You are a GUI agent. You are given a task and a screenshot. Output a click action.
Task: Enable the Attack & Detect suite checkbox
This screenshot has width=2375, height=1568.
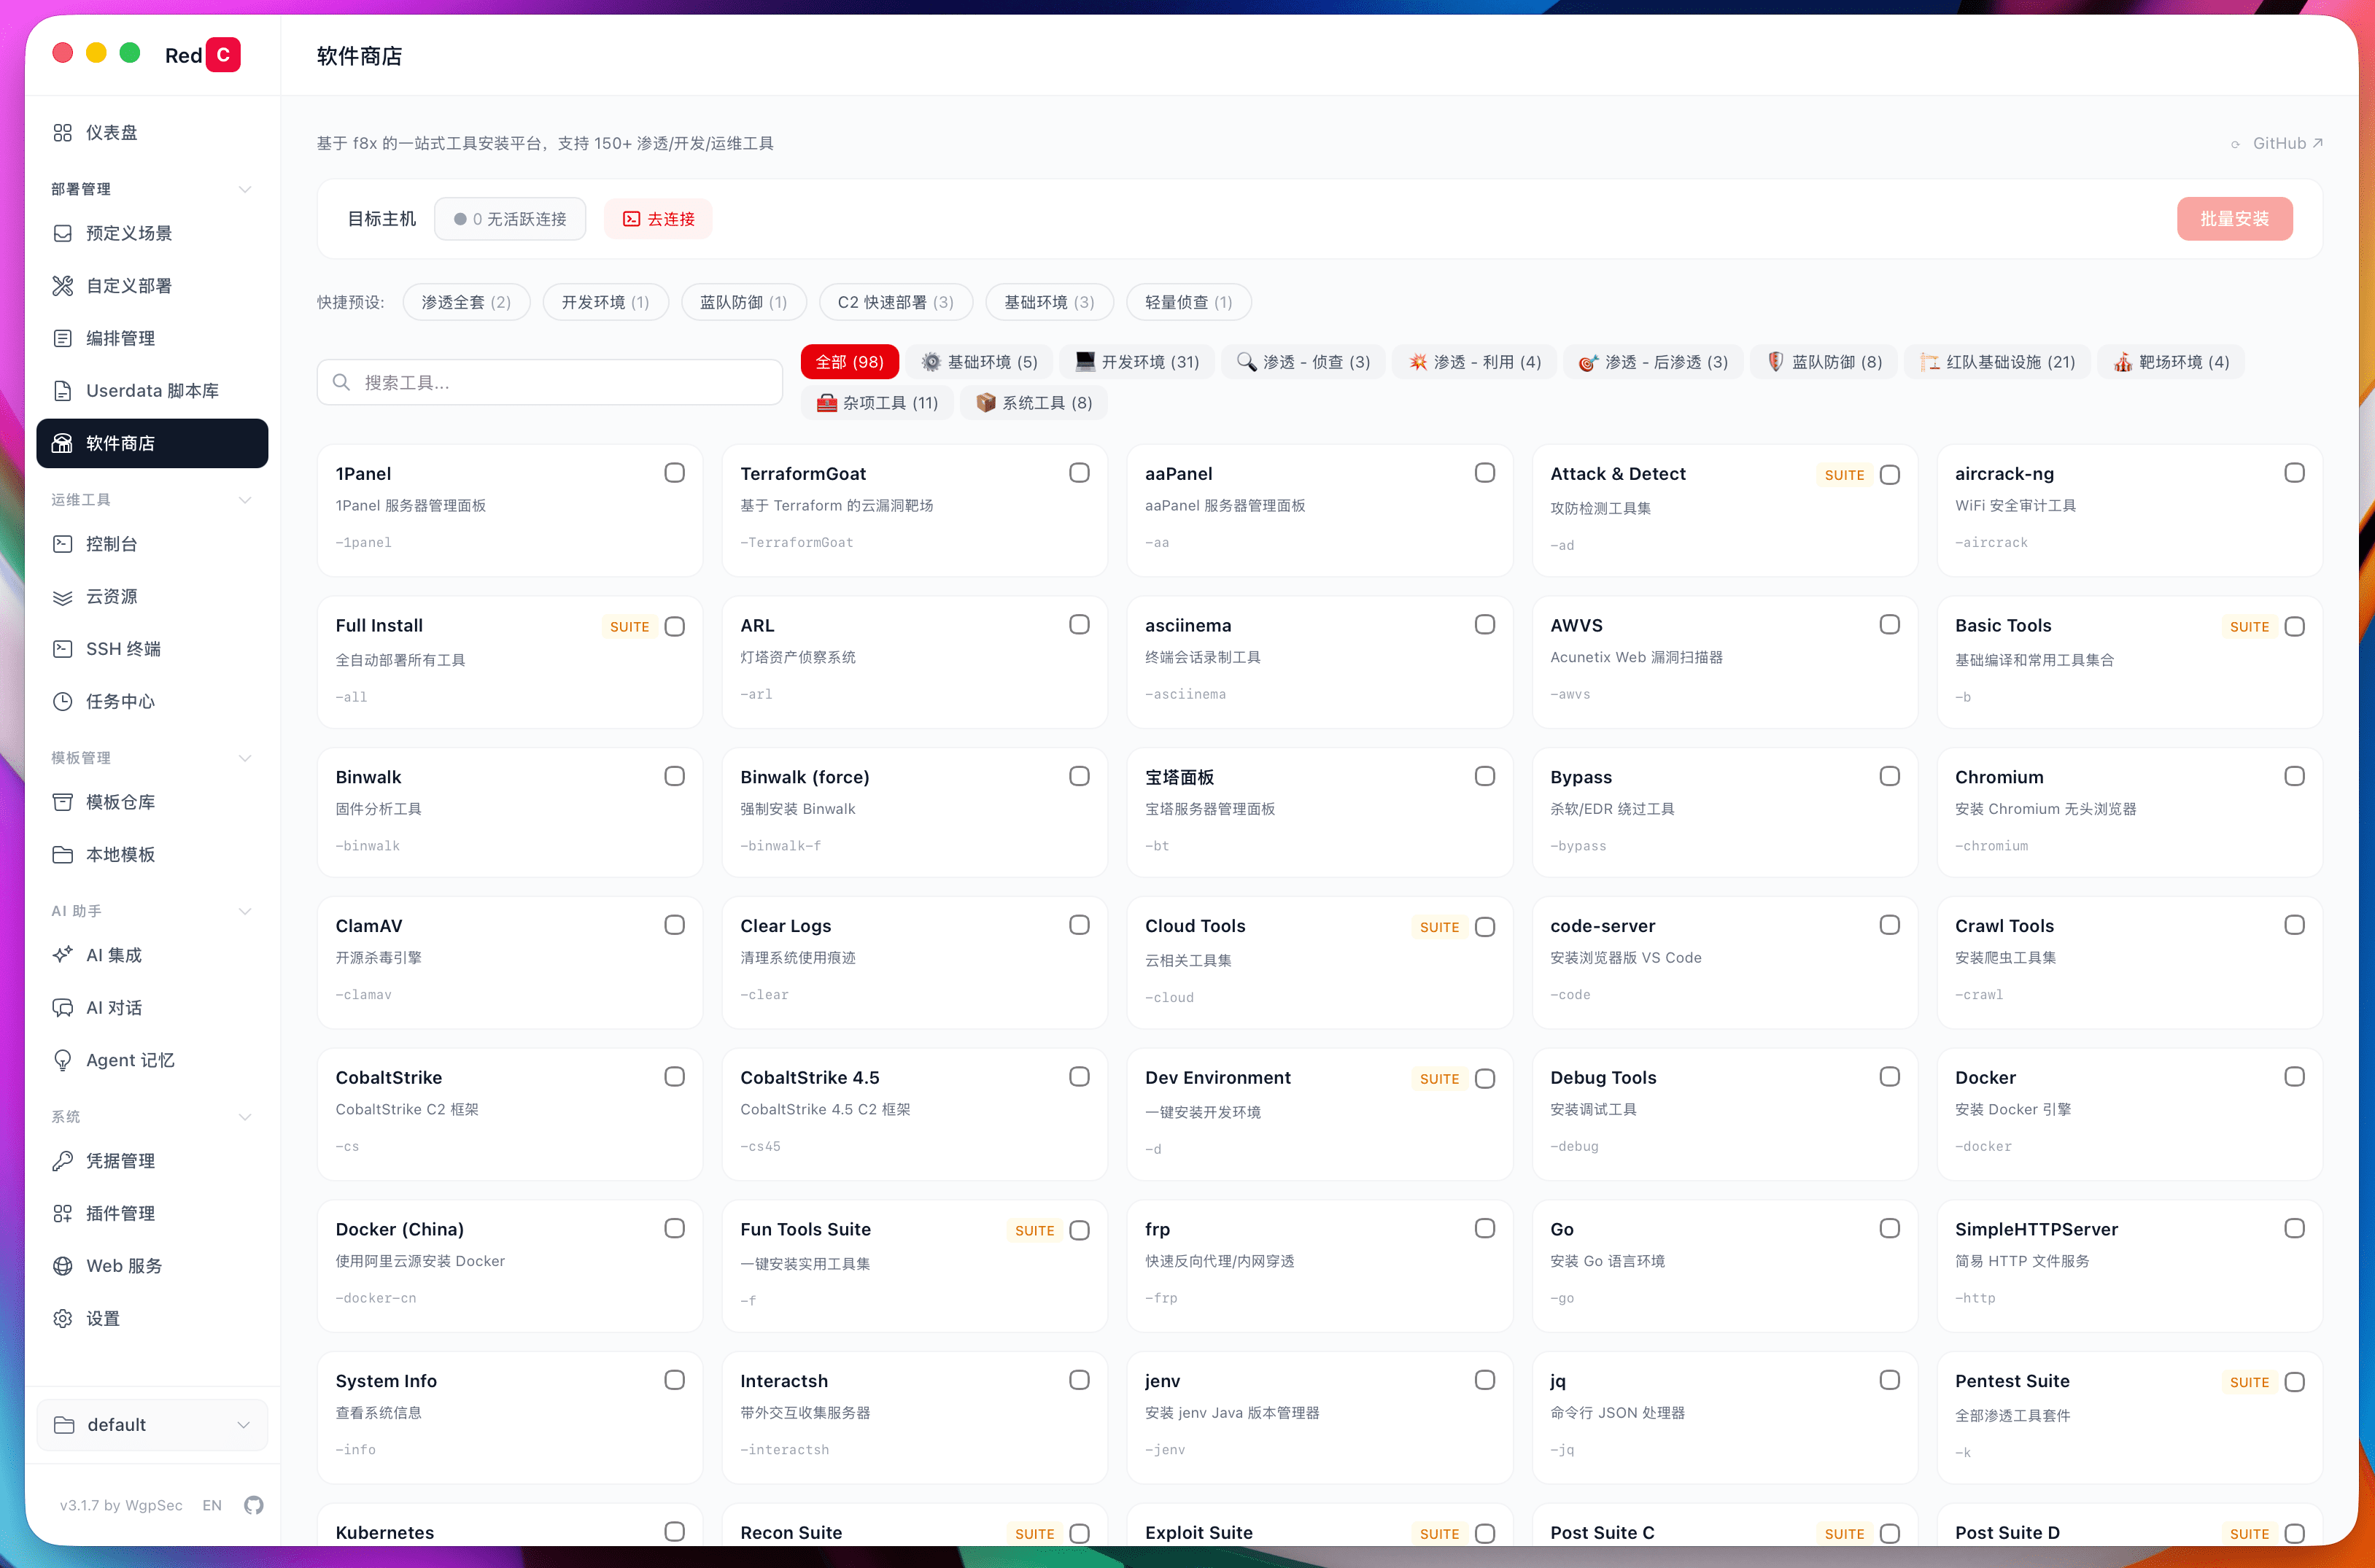(1890, 475)
